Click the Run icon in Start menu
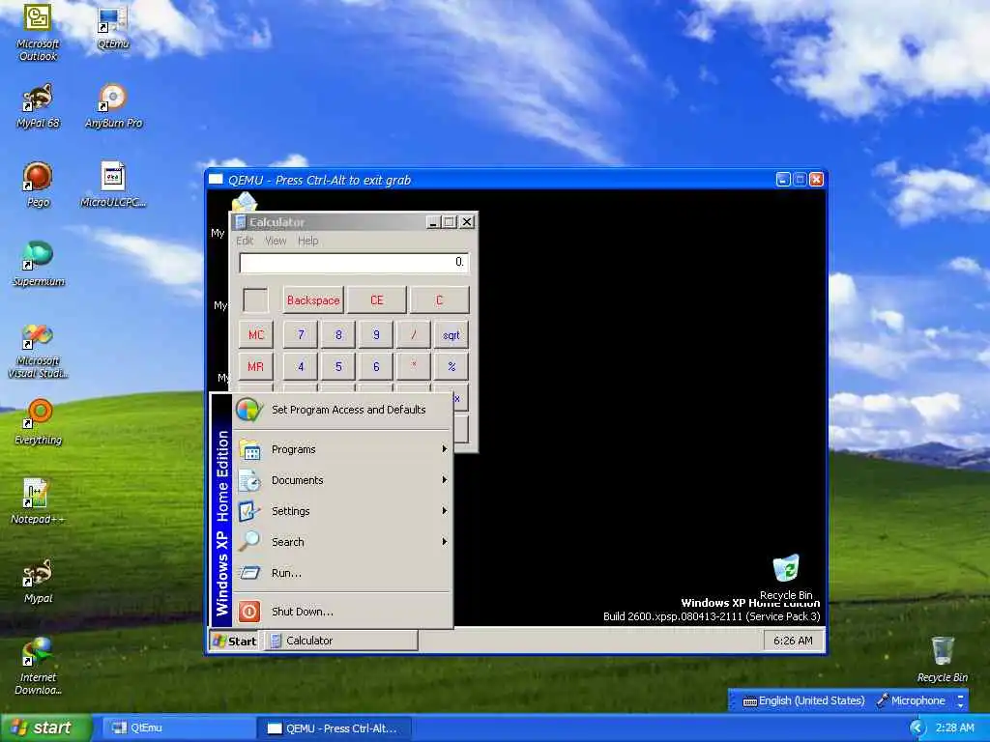 coord(250,573)
